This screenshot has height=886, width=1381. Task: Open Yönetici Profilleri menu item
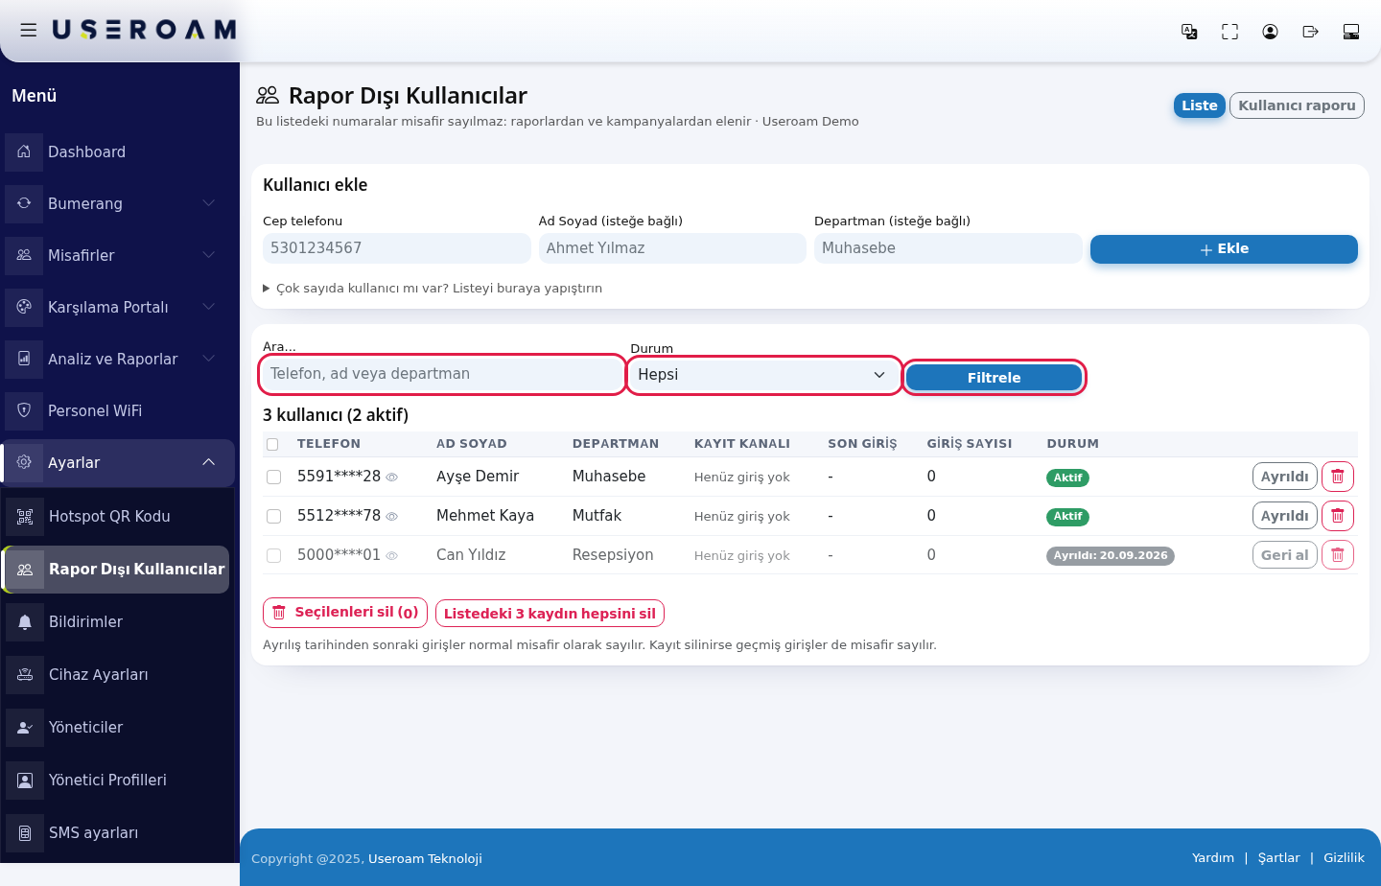coord(117,781)
